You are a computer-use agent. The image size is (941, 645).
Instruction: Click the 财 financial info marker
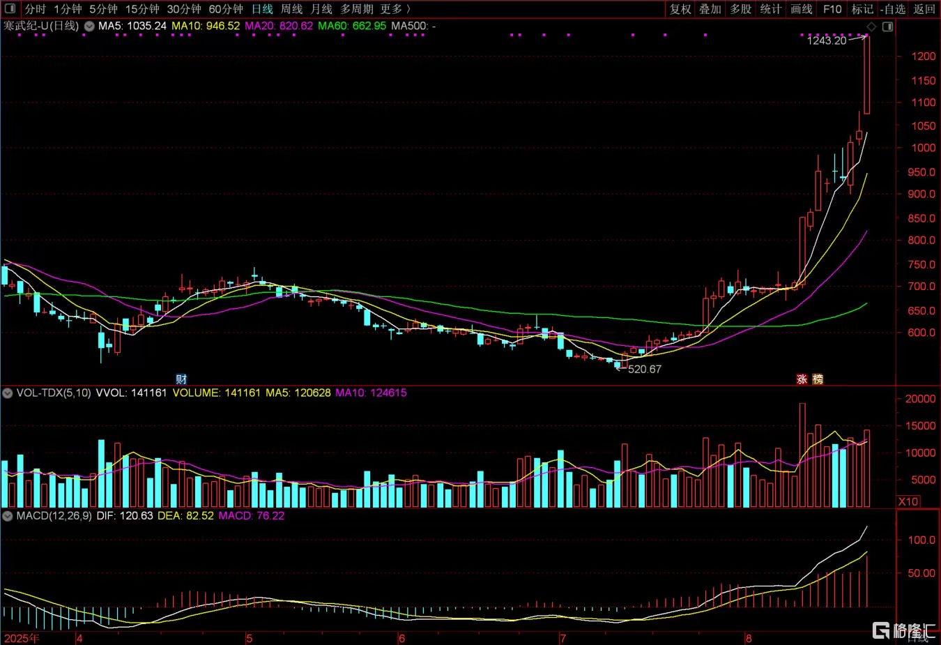pos(181,379)
